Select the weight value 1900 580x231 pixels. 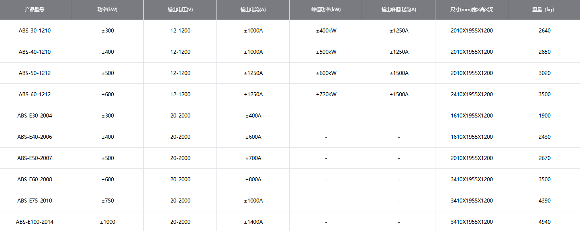coord(544,115)
